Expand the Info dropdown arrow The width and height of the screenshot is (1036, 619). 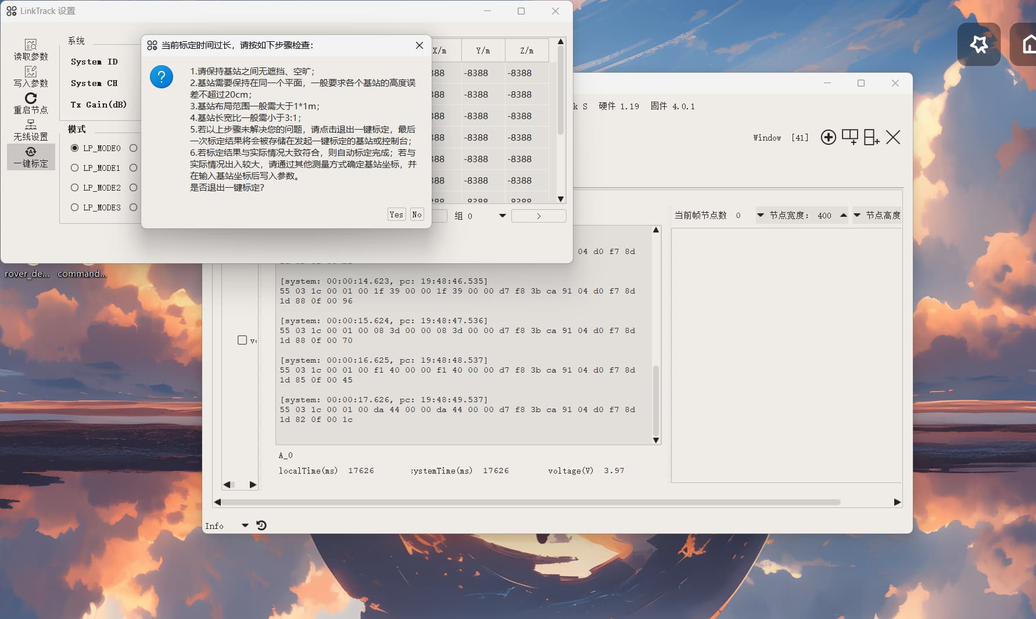coord(245,525)
